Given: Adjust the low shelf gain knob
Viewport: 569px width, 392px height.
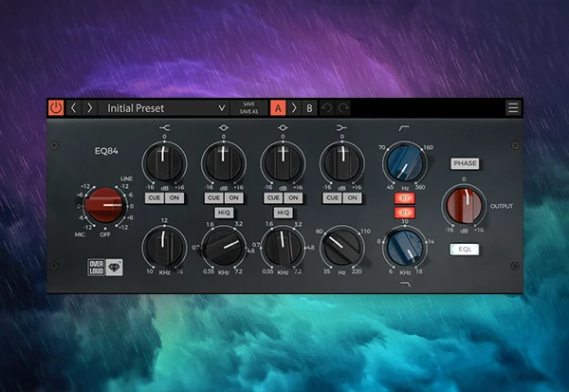Looking at the screenshot, I should click(x=341, y=162).
